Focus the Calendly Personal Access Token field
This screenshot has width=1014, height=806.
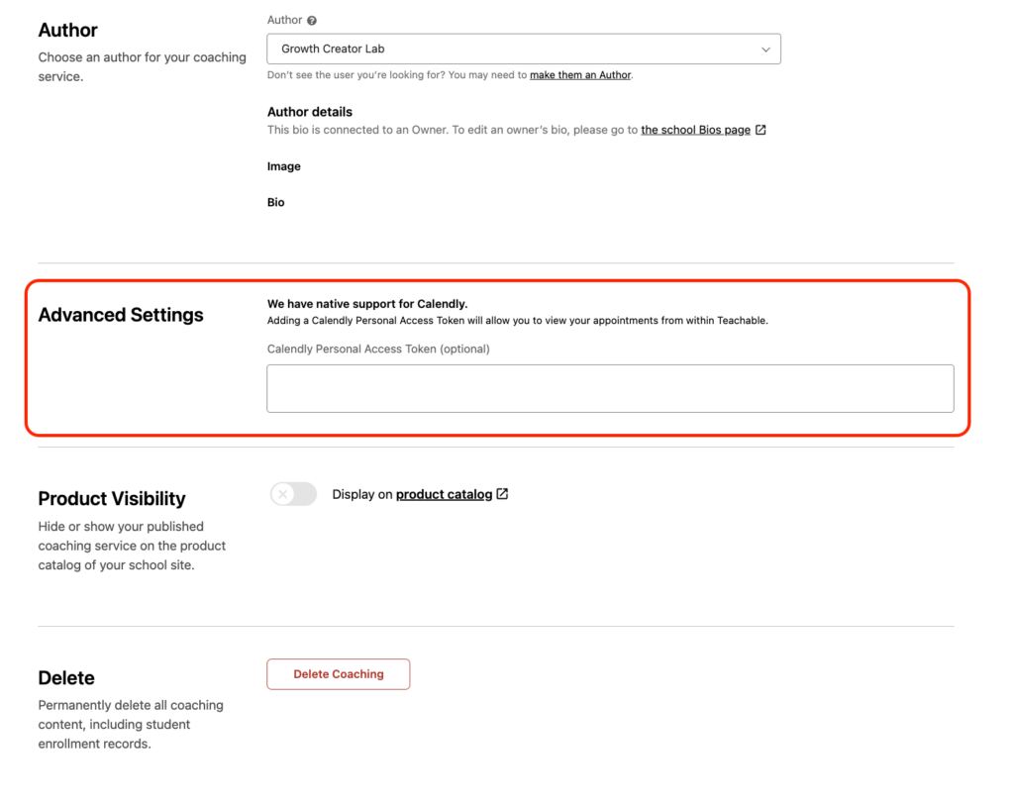click(x=609, y=387)
